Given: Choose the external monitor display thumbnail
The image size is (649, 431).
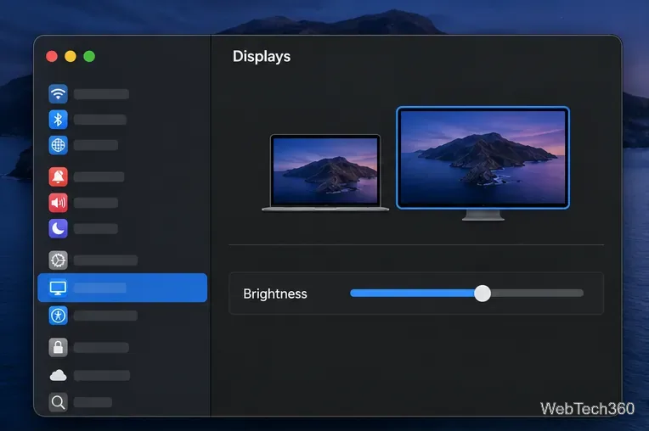Looking at the screenshot, I should click(483, 163).
